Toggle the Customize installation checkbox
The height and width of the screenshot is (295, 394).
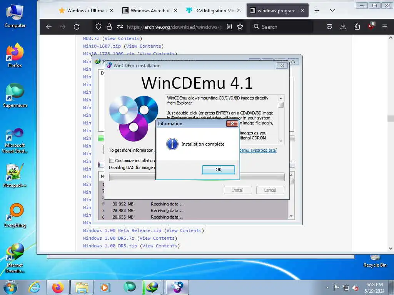(x=112, y=160)
